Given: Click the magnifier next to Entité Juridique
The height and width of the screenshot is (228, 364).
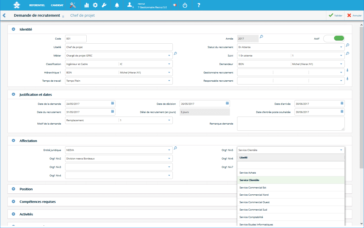Looking at the screenshot, I should 175,148.
